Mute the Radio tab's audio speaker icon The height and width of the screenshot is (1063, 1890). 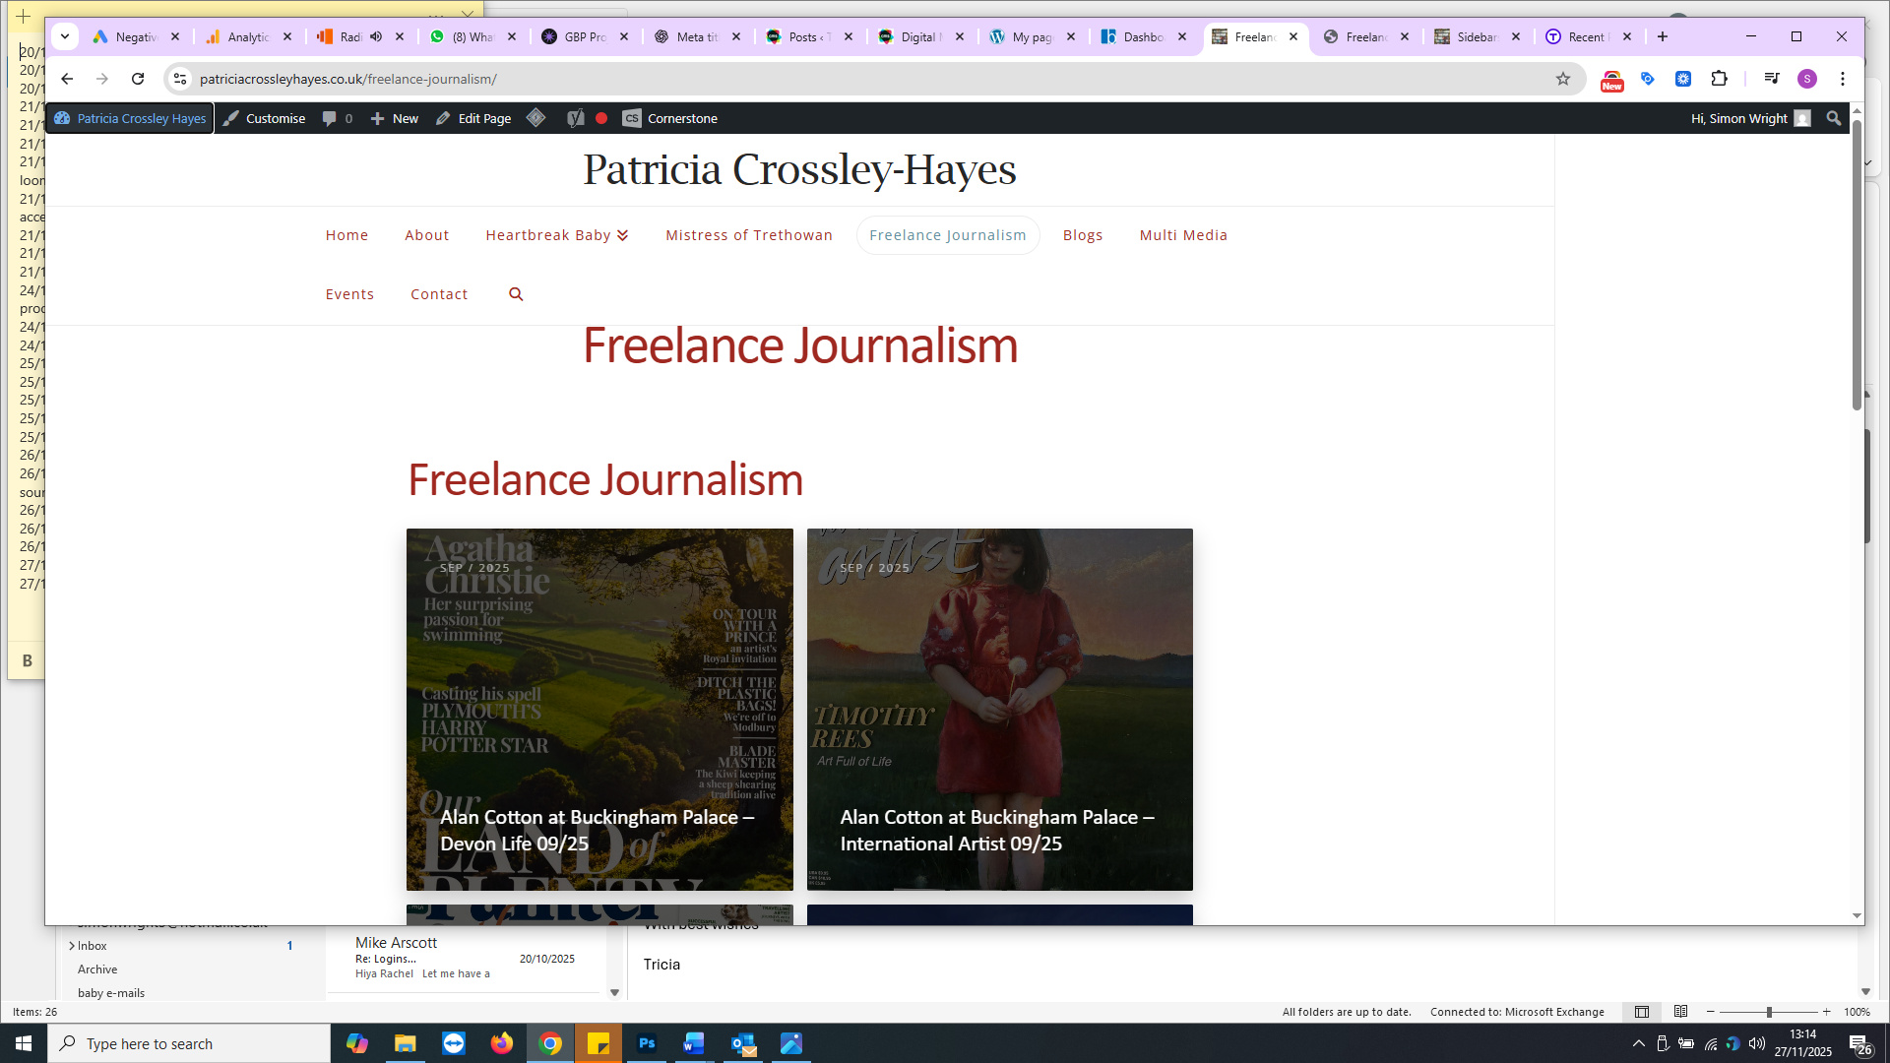376,36
